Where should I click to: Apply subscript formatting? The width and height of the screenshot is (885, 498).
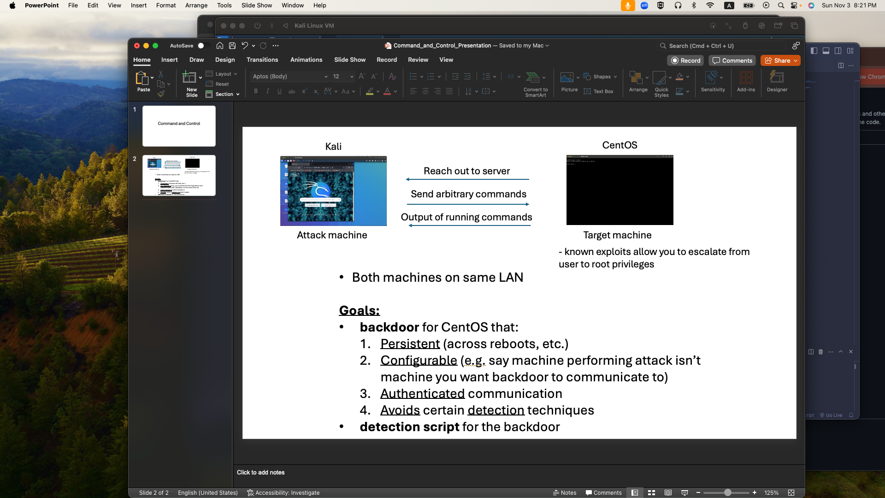click(x=316, y=91)
